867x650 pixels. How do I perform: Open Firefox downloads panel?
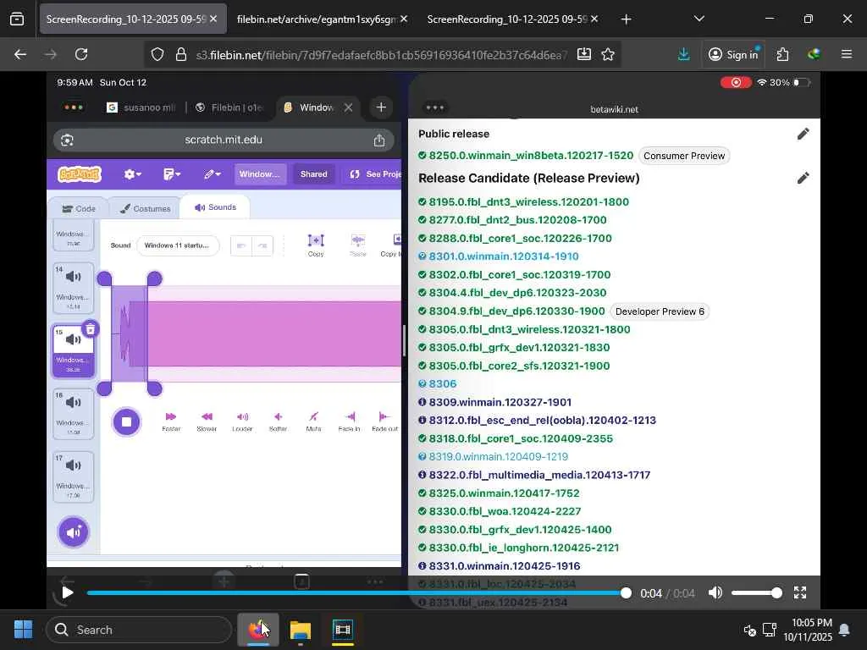click(x=683, y=54)
